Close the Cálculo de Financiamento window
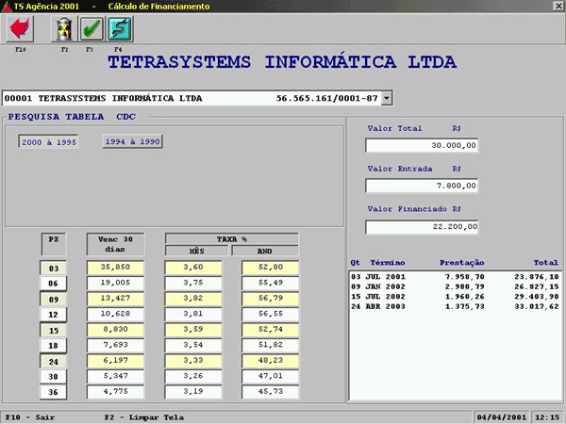This screenshot has height=424, width=566. tap(558, 7)
